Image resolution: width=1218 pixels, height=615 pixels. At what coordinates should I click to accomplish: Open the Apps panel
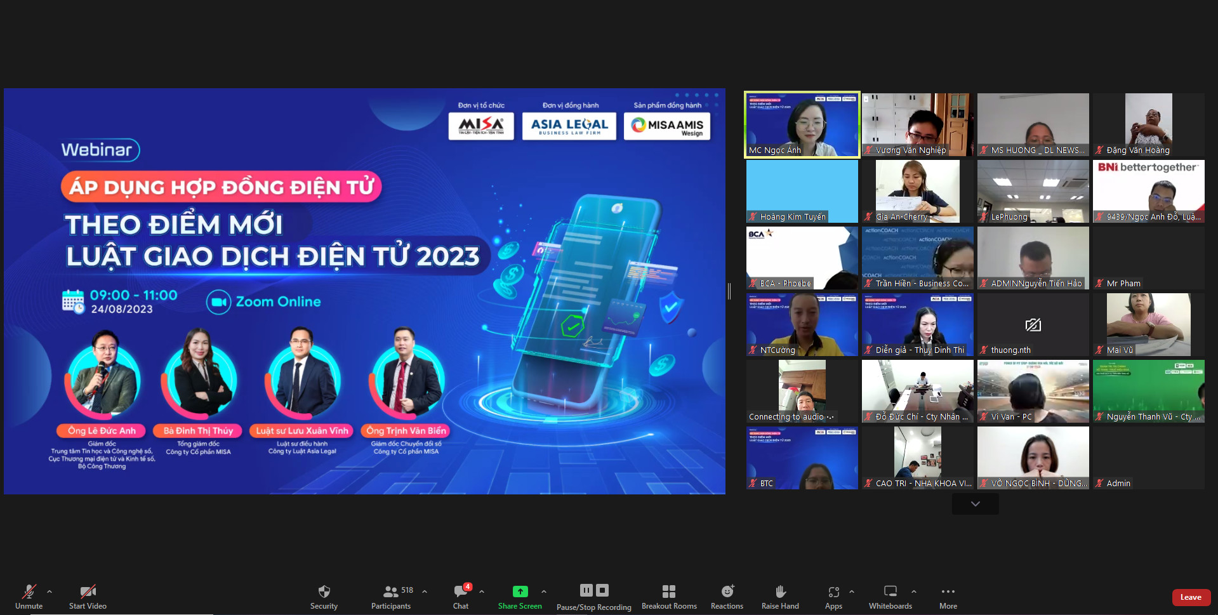833,597
